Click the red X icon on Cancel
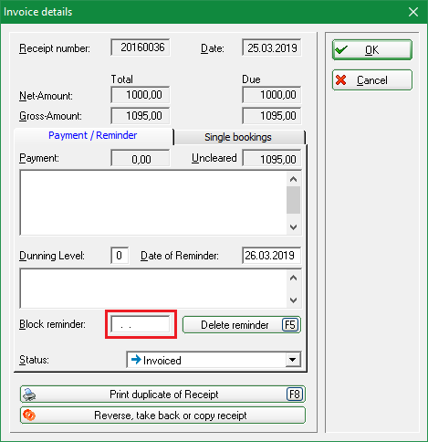Screen dimensions: 428x442 click(341, 80)
